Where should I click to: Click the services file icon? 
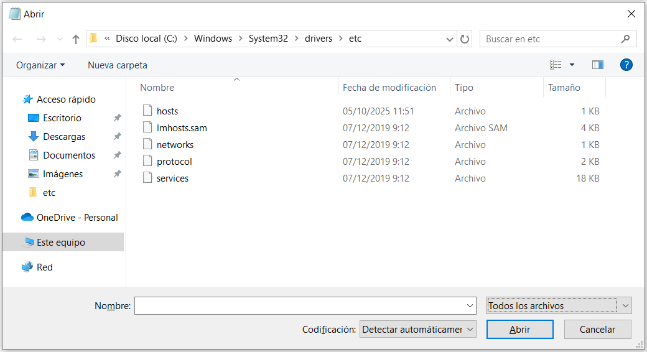pos(147,177)
